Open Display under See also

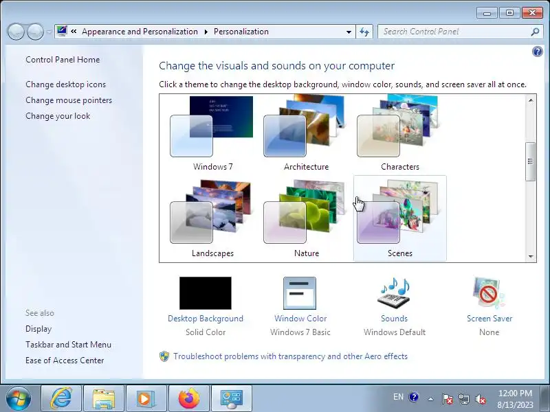coord(38,329)
